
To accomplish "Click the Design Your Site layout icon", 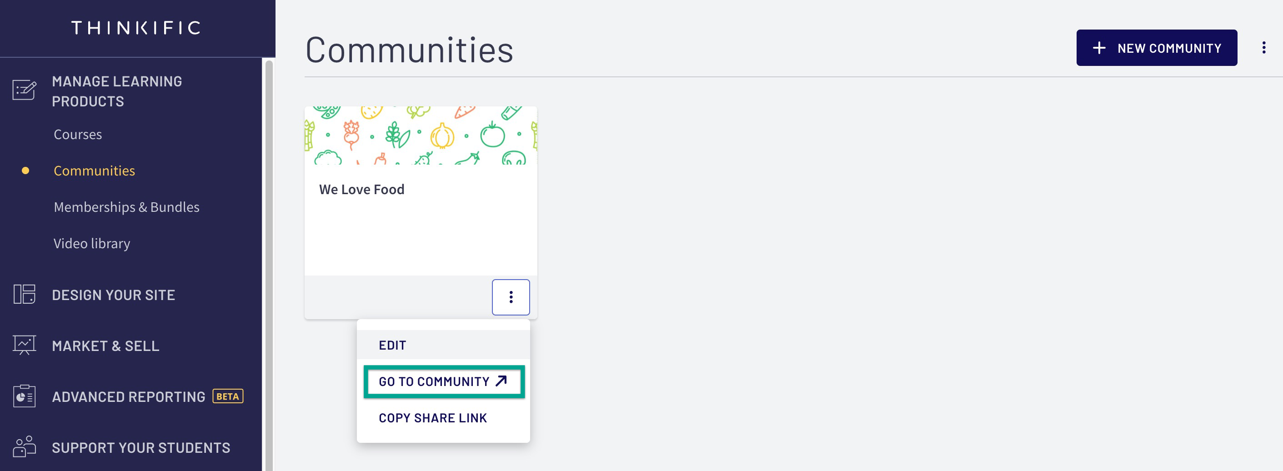I will pyautogui.click(x=25, y=294).
